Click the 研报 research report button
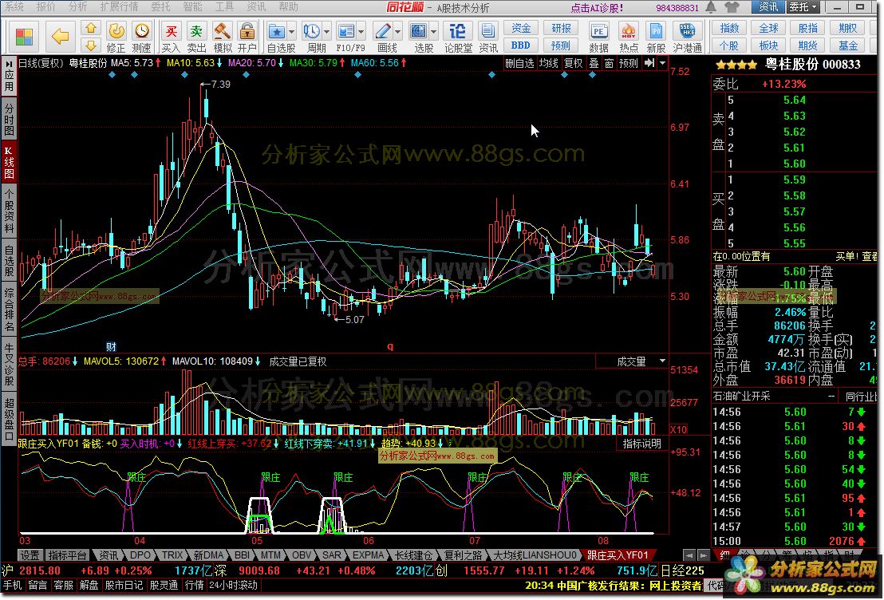Image resolution: width=884 pixels, height=600 pixels. tap(561, 28)
